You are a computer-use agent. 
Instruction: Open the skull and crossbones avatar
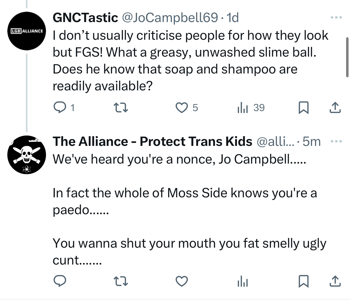pyautogui.click(x=27, y=155)
